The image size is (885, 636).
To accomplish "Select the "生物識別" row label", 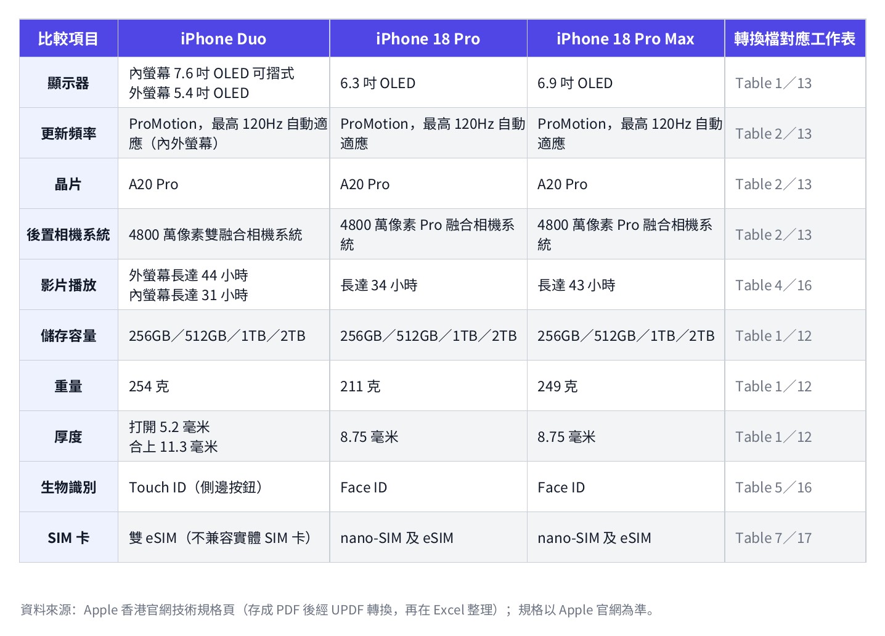I will click(68, 487).
